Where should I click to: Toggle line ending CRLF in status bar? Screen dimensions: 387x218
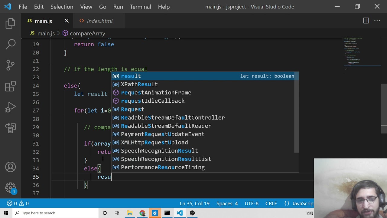tap(271, 203)
